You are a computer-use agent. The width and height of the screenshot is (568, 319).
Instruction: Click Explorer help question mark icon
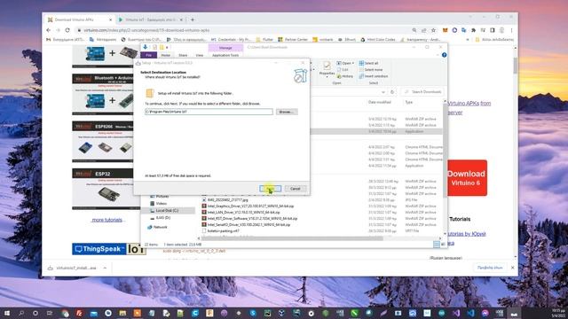pyautogui.click(x=444, y=55)
